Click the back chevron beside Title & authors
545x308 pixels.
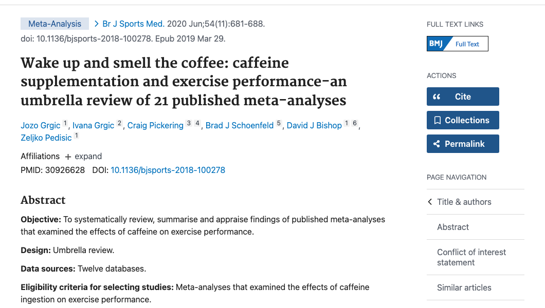(x=429, y=202)
